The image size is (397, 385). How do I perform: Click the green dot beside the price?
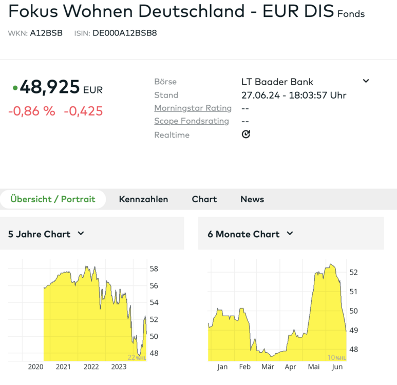pyautogui.click(x=15, y=88)
